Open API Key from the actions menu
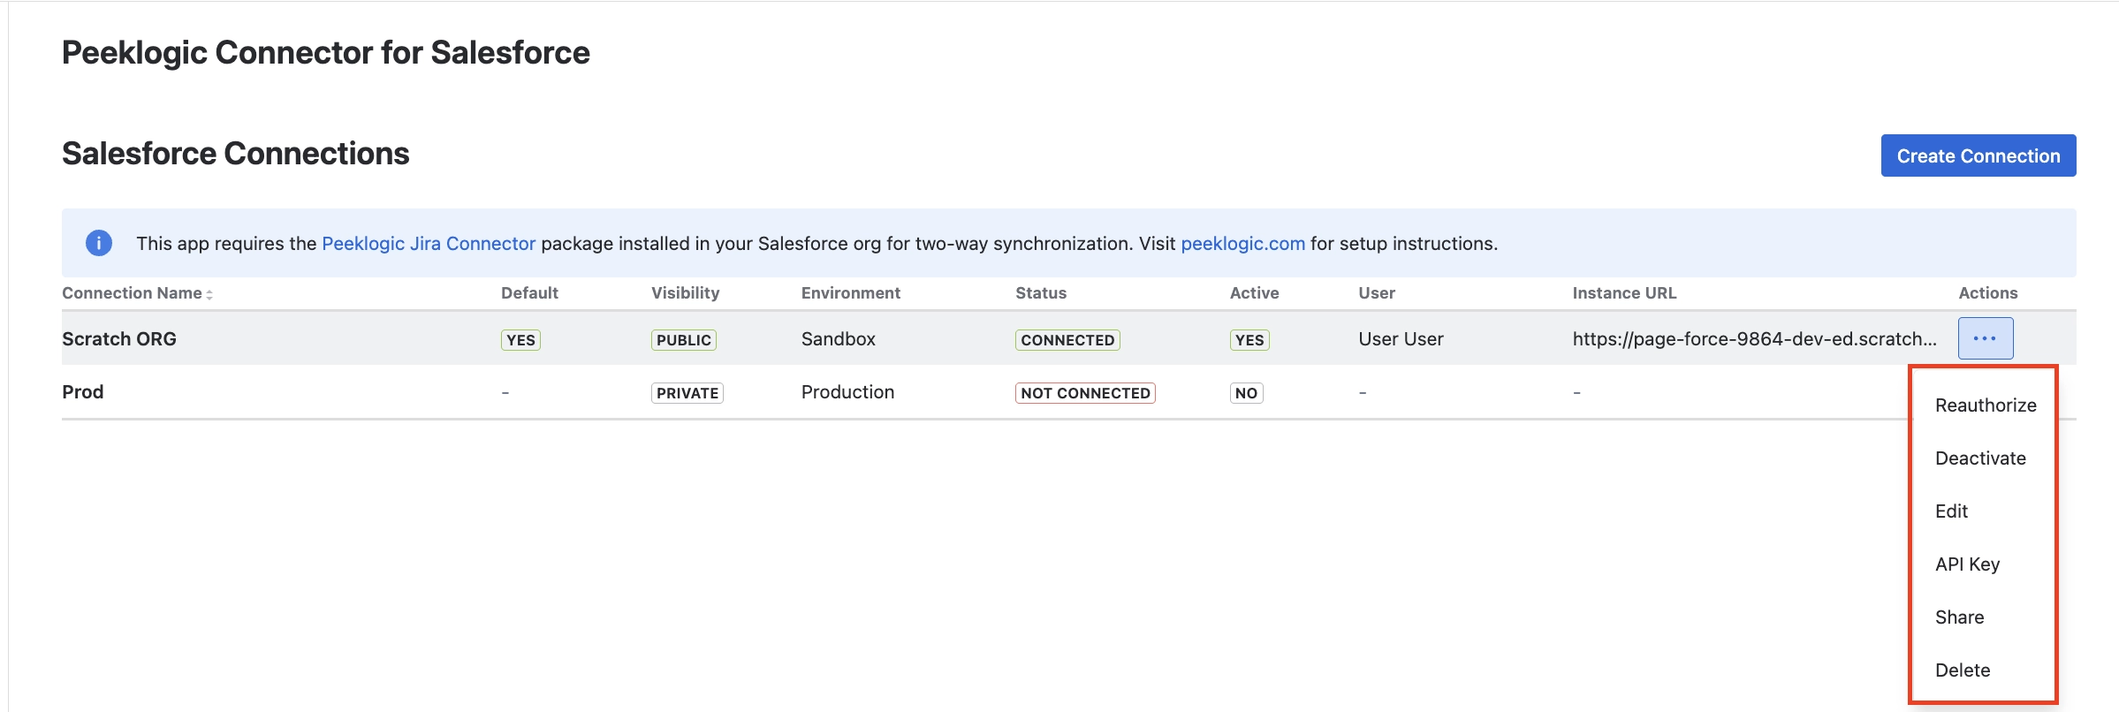2119x712 pixels. (x=1967, y=564)
